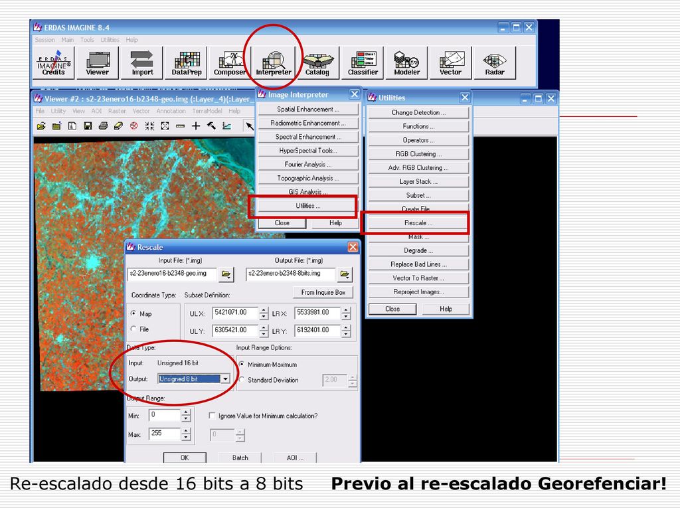The width and height of the screenshot is (680, 510).
Task: Select the Map coordinate type radio button
Action: [x=133, y=313]
